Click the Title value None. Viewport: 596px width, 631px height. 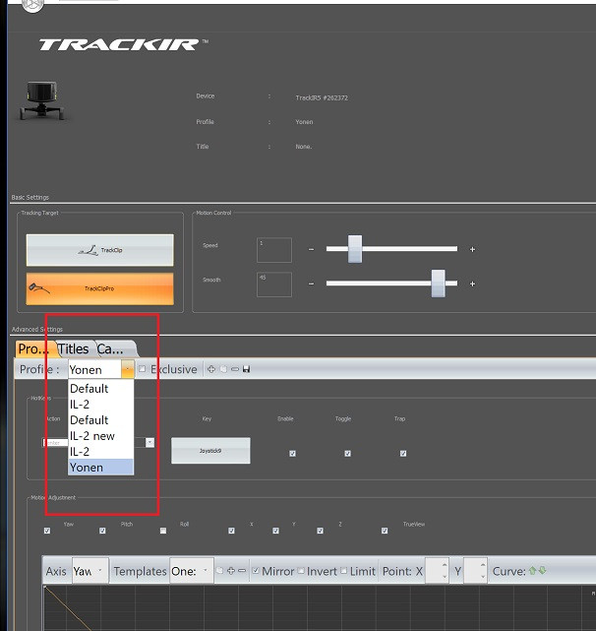304,147
